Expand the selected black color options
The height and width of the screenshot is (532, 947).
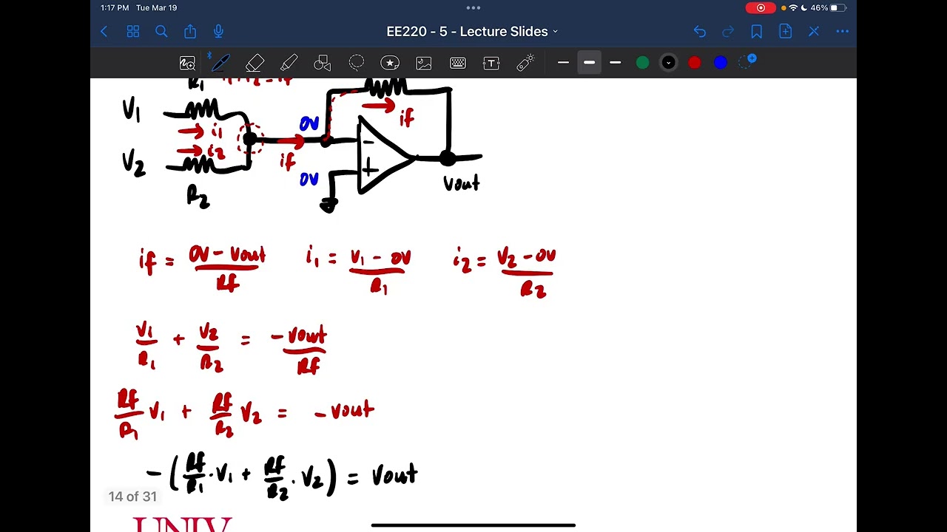coord(668,63)
